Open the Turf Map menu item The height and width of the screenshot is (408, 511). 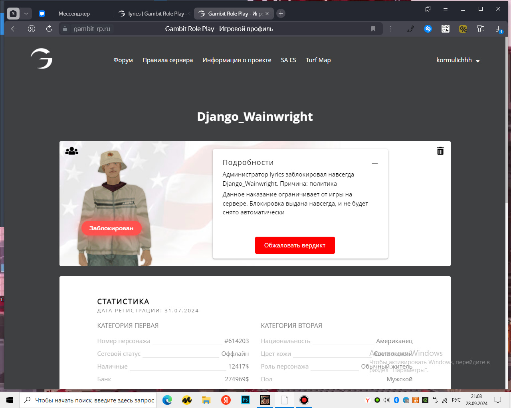(318, 60)
